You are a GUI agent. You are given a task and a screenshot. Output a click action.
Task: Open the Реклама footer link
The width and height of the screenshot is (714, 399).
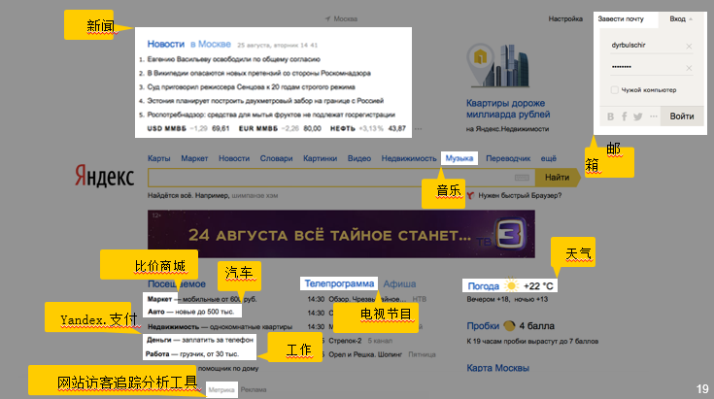click(x=254, y=390)
